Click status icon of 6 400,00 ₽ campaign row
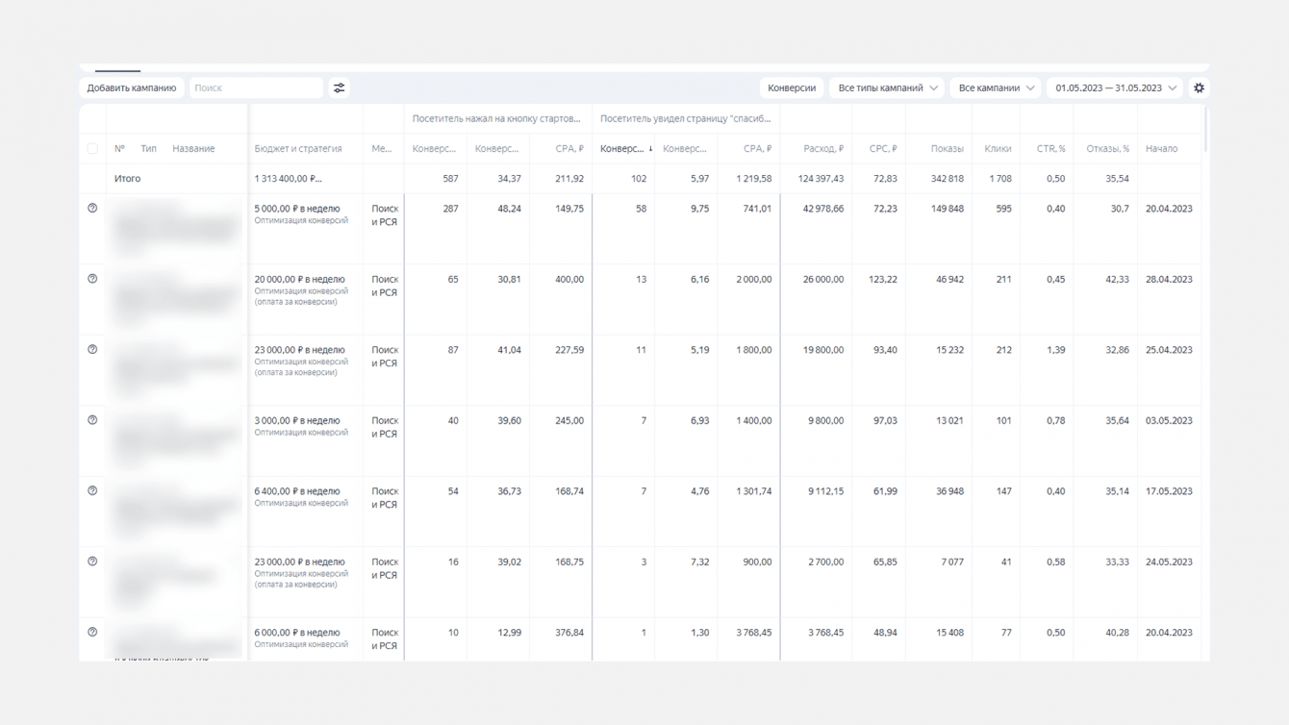1289x725 pixels. click(x=92, y=491)
